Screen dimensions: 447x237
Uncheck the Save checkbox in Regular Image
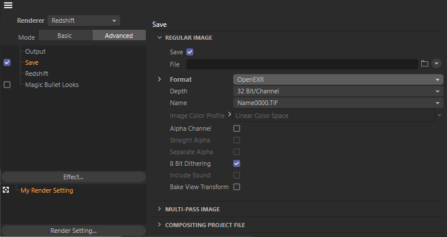point(189,52)
